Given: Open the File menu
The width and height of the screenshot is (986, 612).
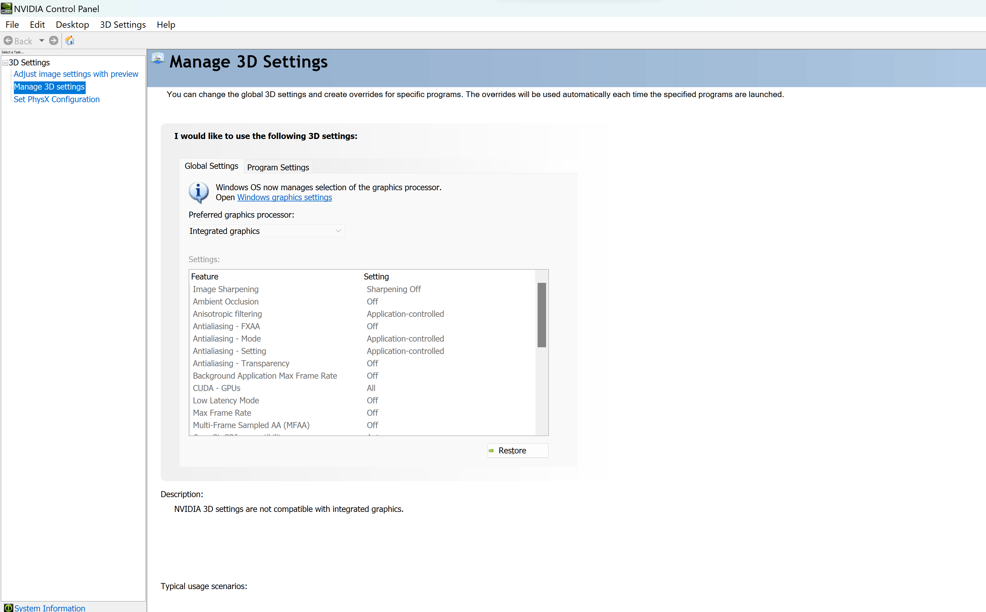Looking at the screenshot, I should 12,25.
